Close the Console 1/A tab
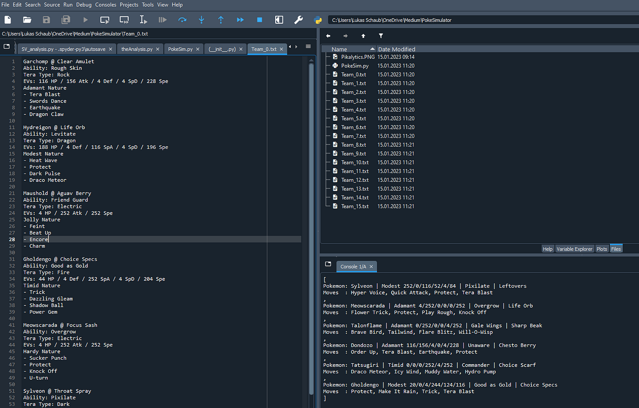The image size is (639, 408). (371, 266)
